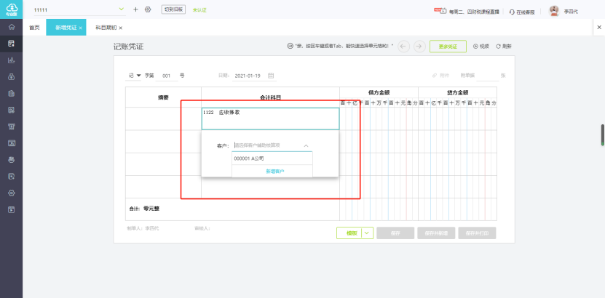Open the settings gear in left sidebar
The image size is (605, 298).
11,193
